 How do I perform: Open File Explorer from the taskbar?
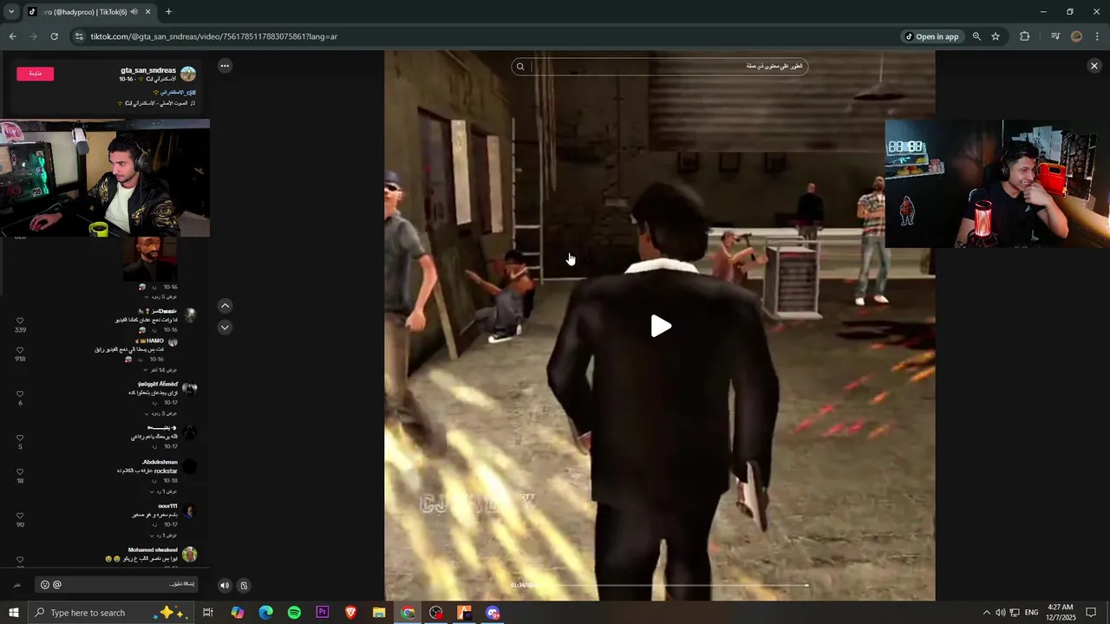click(379, 613)
